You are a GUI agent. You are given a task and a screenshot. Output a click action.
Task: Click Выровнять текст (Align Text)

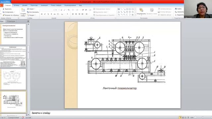pyautogui.click(x=101, y=12)
